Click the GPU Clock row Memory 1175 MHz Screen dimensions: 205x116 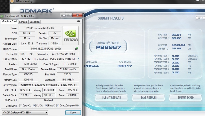(49, 90)
